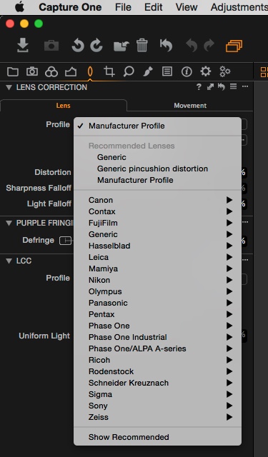Collapse the LENS CORRECTION panel

pos(9,87)
